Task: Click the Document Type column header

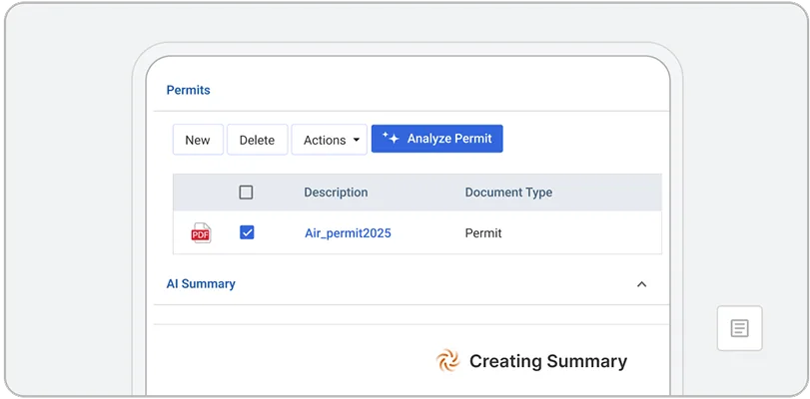Action: 508,193
